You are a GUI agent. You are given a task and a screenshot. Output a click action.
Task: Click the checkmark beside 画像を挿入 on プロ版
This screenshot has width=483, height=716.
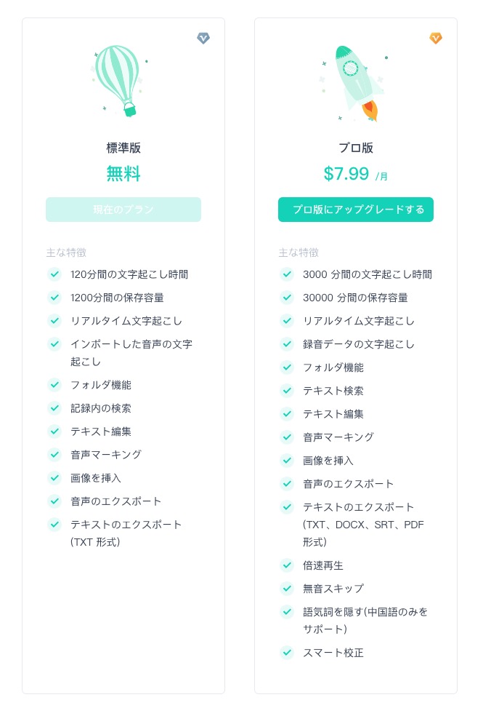pos(287,461)
